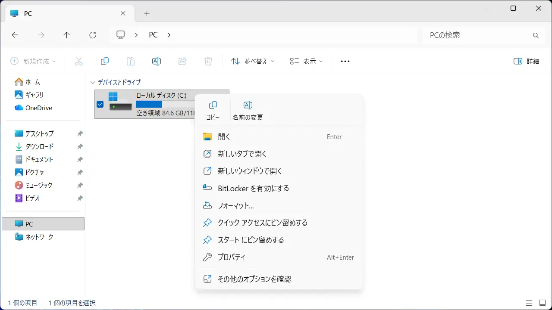Click the blue disk usage bar of C drive
This screenshot has width=552, height=310.
point(149,104)
